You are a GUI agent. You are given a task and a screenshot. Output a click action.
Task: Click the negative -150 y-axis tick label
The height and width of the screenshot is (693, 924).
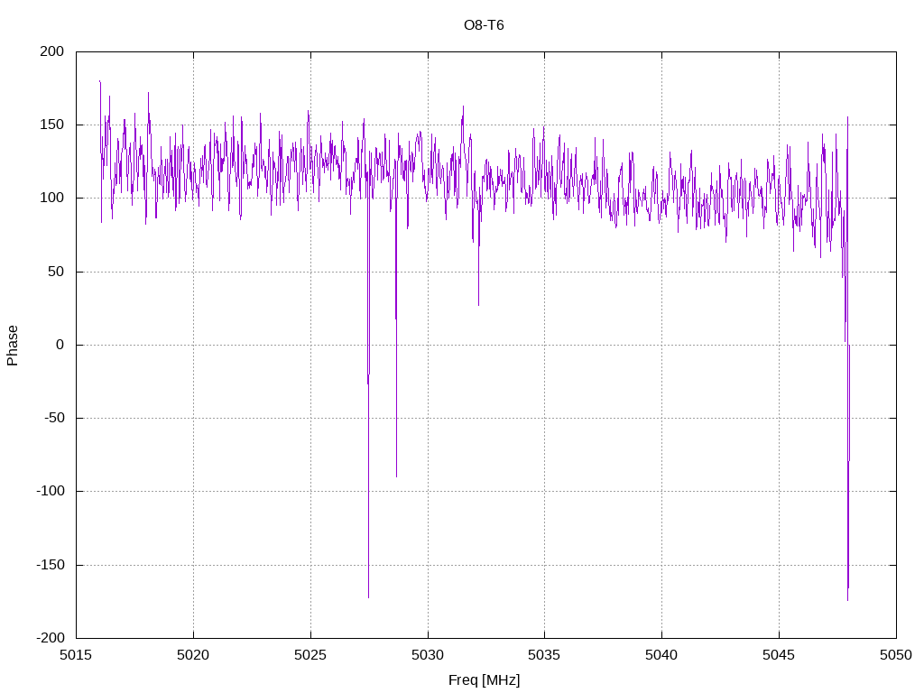pos(51,565)
